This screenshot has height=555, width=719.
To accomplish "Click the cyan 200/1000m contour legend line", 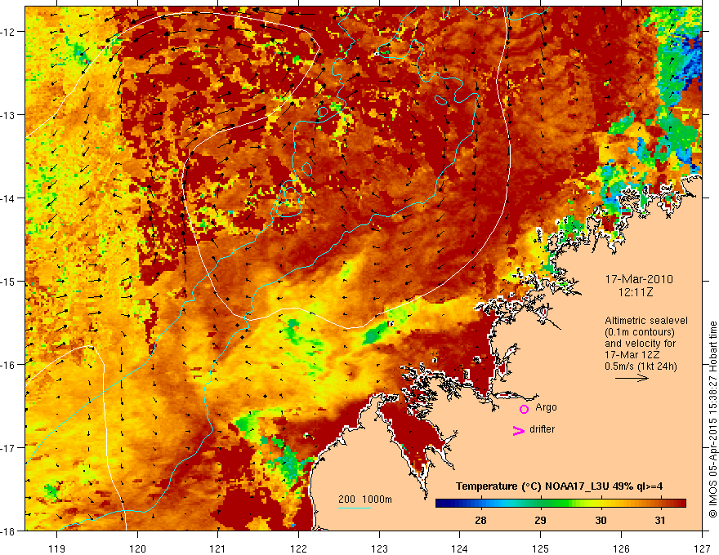I will pos(355,508).
